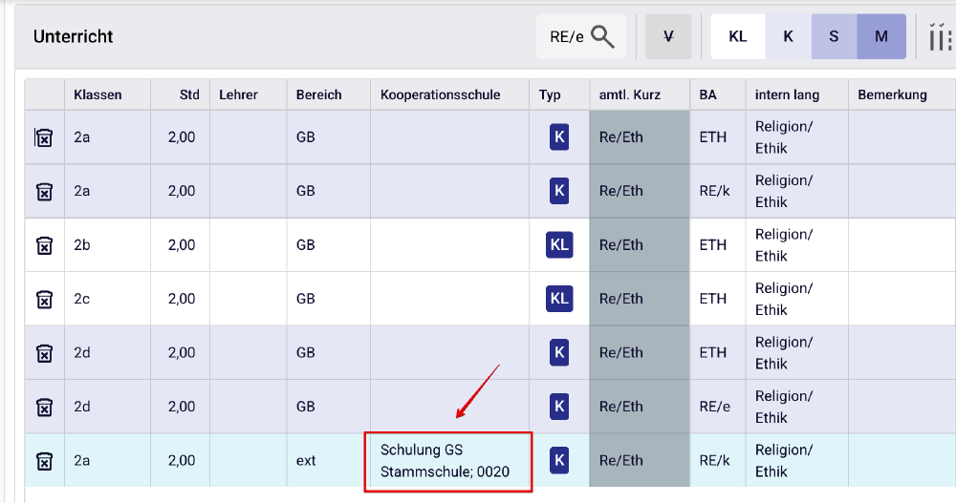Click the K type badge in ext row
956x503 pixels.
pyautogui.click(x=559, y=461)
